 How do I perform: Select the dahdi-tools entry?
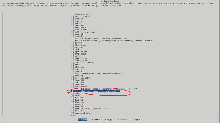(81, 61)
